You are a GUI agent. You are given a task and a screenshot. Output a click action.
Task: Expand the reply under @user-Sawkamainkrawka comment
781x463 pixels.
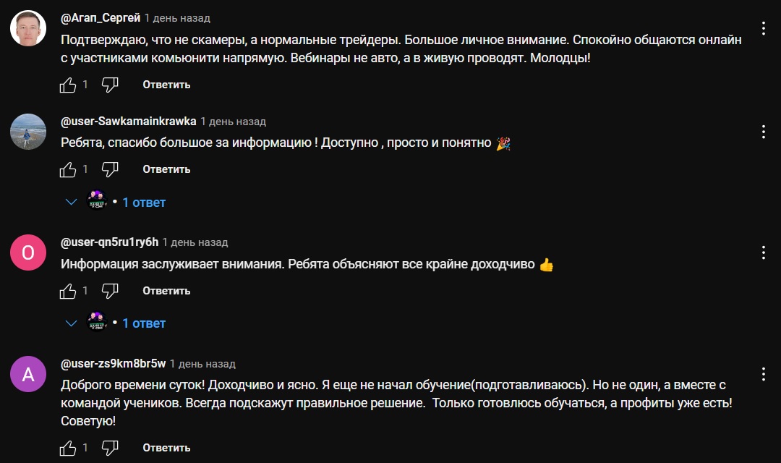click(x=143, y=203)
